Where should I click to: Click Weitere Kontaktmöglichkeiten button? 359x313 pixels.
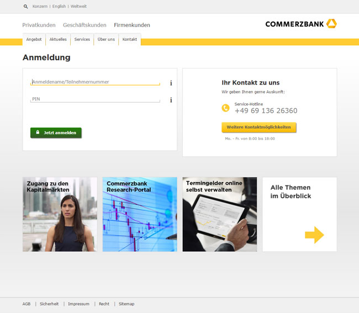pos(258,127)
